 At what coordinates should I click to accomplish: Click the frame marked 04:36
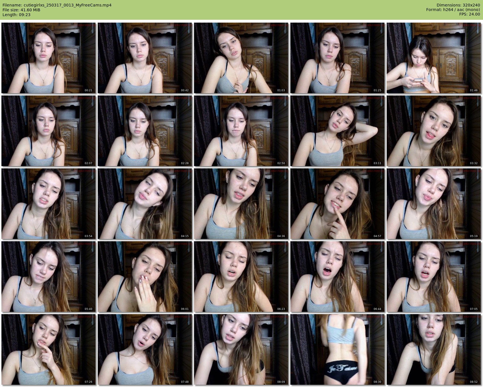241,204
